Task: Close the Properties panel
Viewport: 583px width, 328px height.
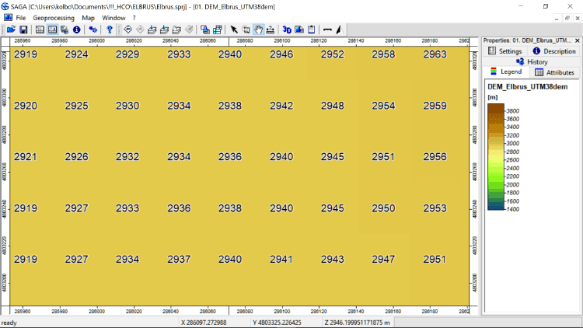Action: 577,40
